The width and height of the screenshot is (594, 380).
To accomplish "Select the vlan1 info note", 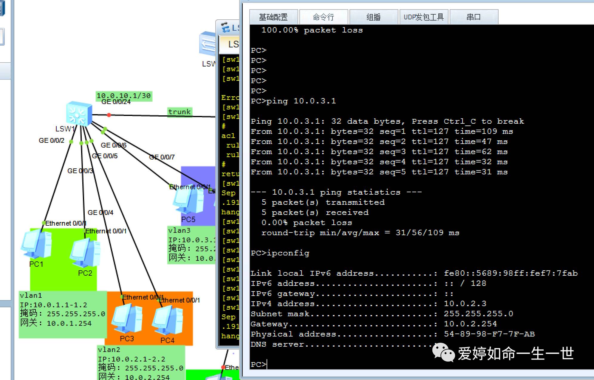I will click(63, 314).
